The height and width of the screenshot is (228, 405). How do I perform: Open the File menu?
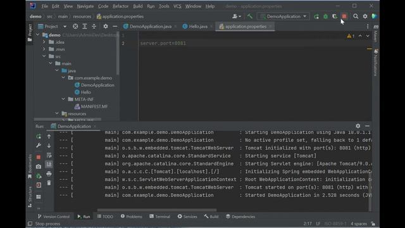[45, 6]
